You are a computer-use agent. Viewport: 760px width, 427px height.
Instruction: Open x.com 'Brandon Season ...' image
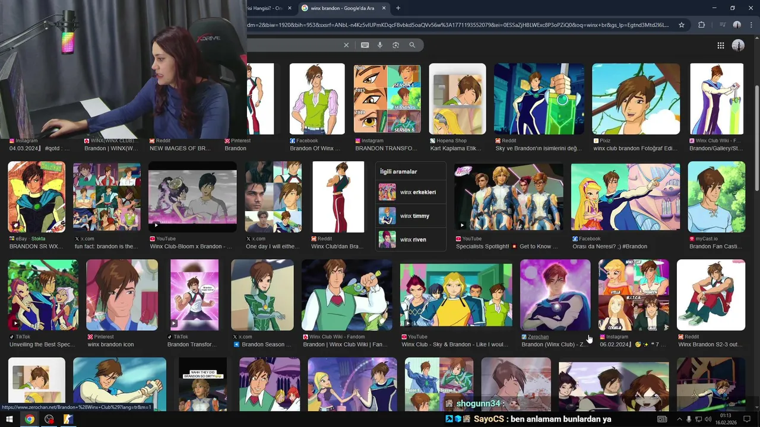pos(262,295)
